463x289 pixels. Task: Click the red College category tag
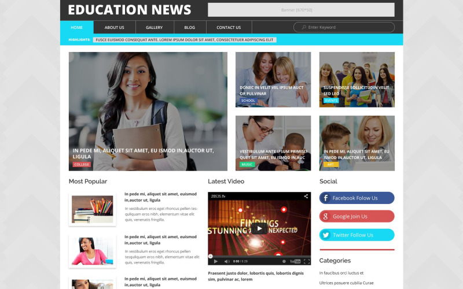[x=82, y=164]
